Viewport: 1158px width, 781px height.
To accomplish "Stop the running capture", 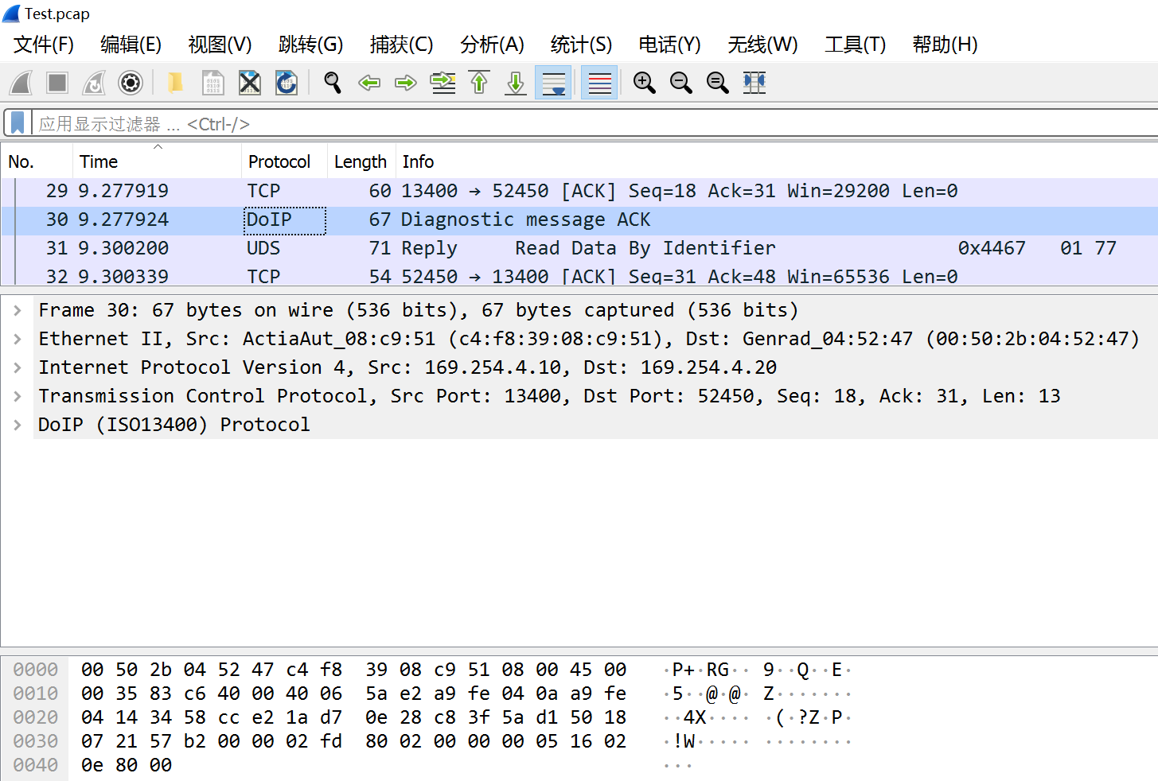I will (57, 82).
